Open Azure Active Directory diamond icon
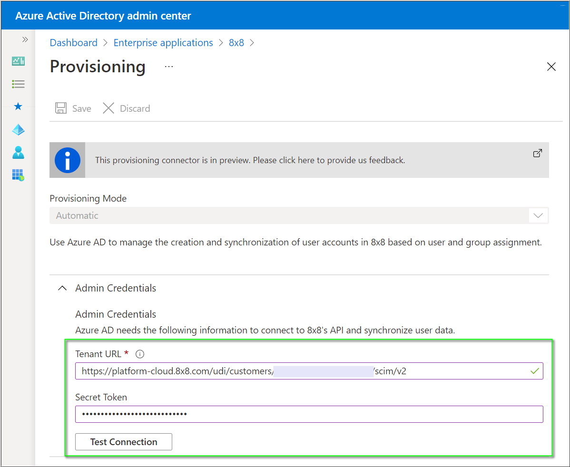The height and width of the screenshot is (467, 570). coord(18,130)
